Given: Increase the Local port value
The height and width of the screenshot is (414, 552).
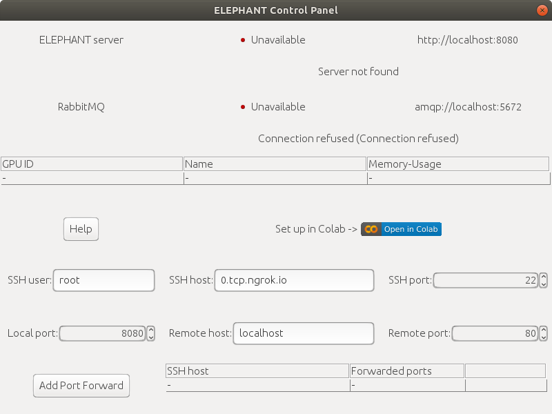Looking at the screenshot, I should [151, 330].
